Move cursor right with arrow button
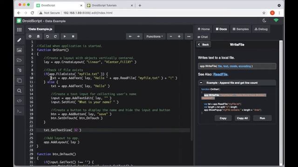The image size is (298, 167). click(x=138, y=36)
